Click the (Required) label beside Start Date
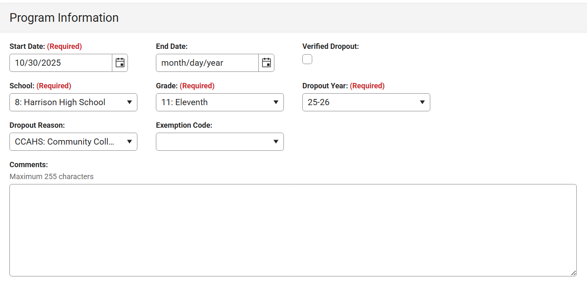The image size is (587, 283). pos(65,46)
